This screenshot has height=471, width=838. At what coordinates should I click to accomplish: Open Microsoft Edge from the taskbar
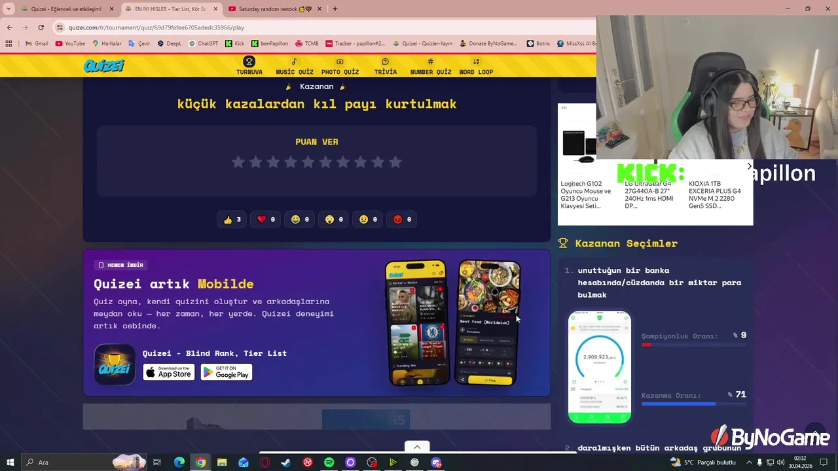point(179,462)
